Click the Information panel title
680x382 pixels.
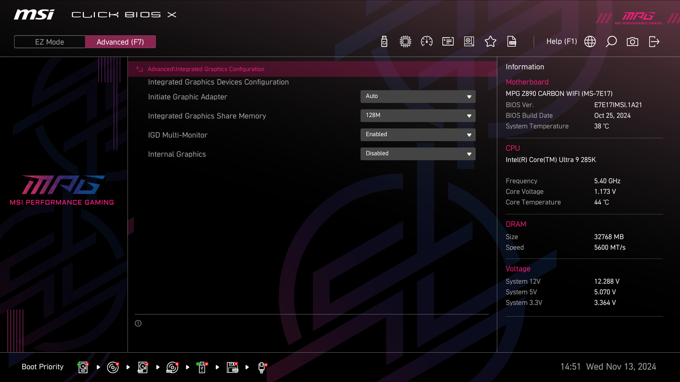click(x=525, y=67)
